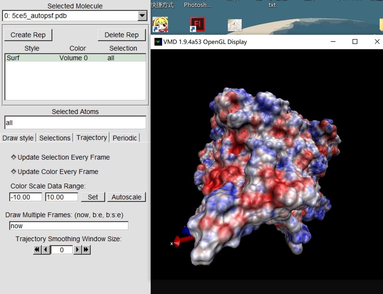The image size is (383, 294).
Task: Open the Periodic tab
Action: tap(125, 138)
